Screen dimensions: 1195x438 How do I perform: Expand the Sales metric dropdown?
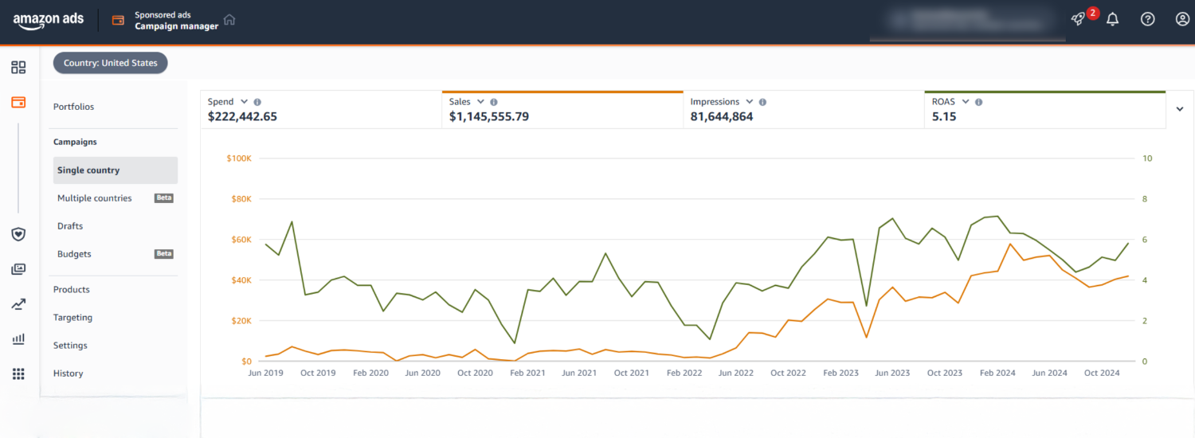480,102
